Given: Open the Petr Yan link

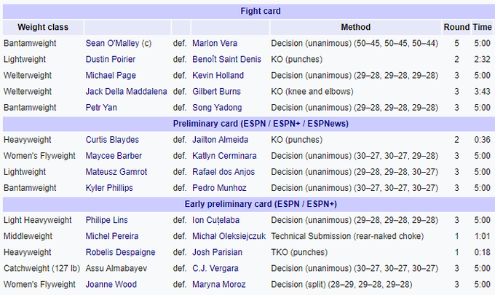Looking at the screenshot, I should coord(101,107).
